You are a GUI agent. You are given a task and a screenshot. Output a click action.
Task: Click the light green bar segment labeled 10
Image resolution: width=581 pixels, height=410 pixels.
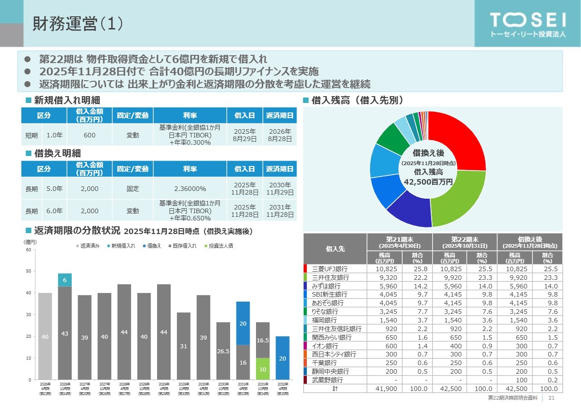click(263, 369)
